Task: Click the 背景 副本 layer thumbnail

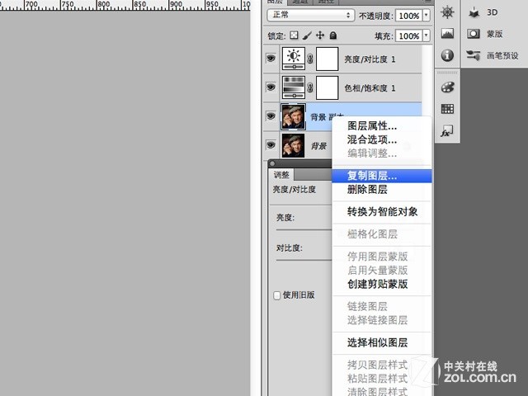Action: pos(294,116)
